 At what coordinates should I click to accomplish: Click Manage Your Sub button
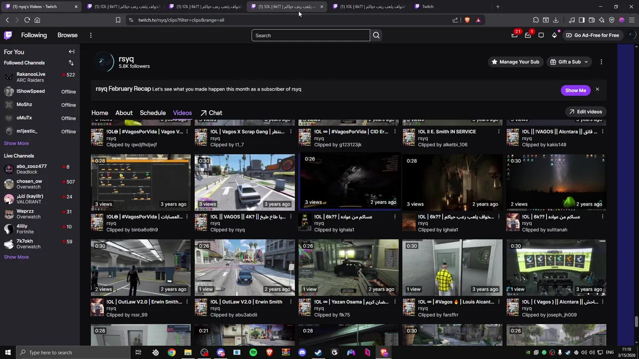[515, 62]
